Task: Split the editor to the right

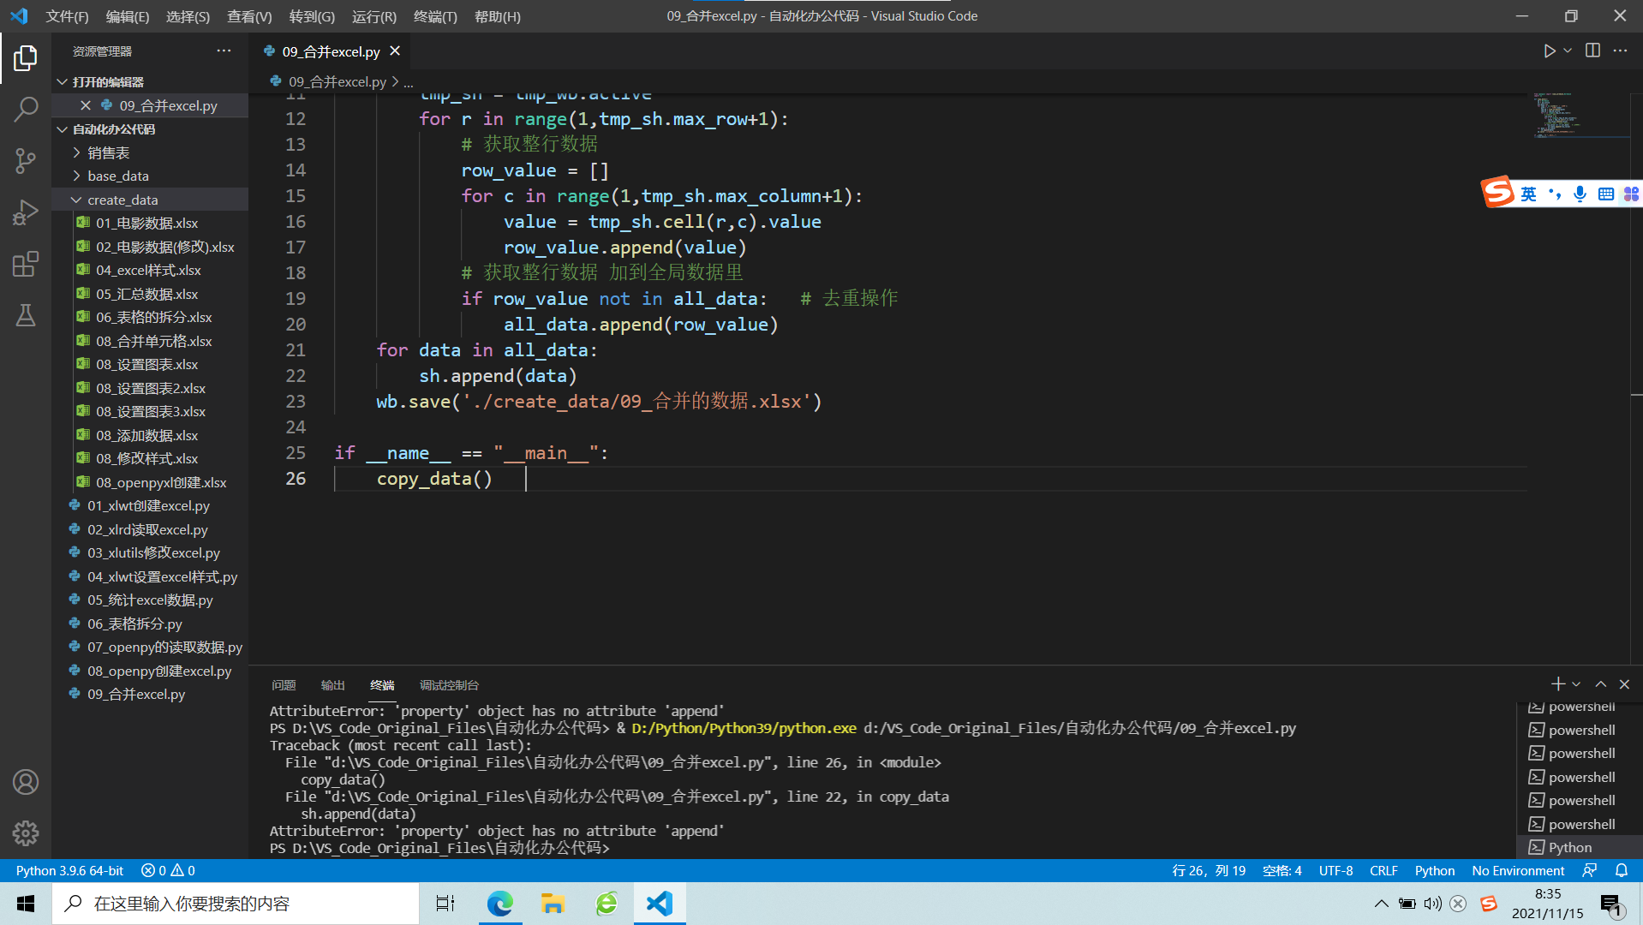Action: click(x=1592, y=51)
